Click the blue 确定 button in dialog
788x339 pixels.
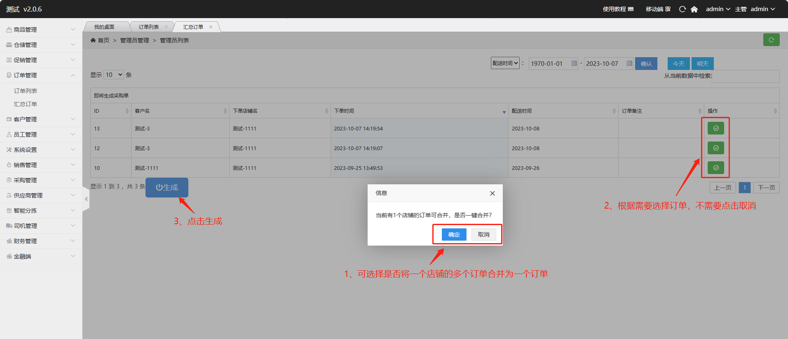[x=454, y=235]
